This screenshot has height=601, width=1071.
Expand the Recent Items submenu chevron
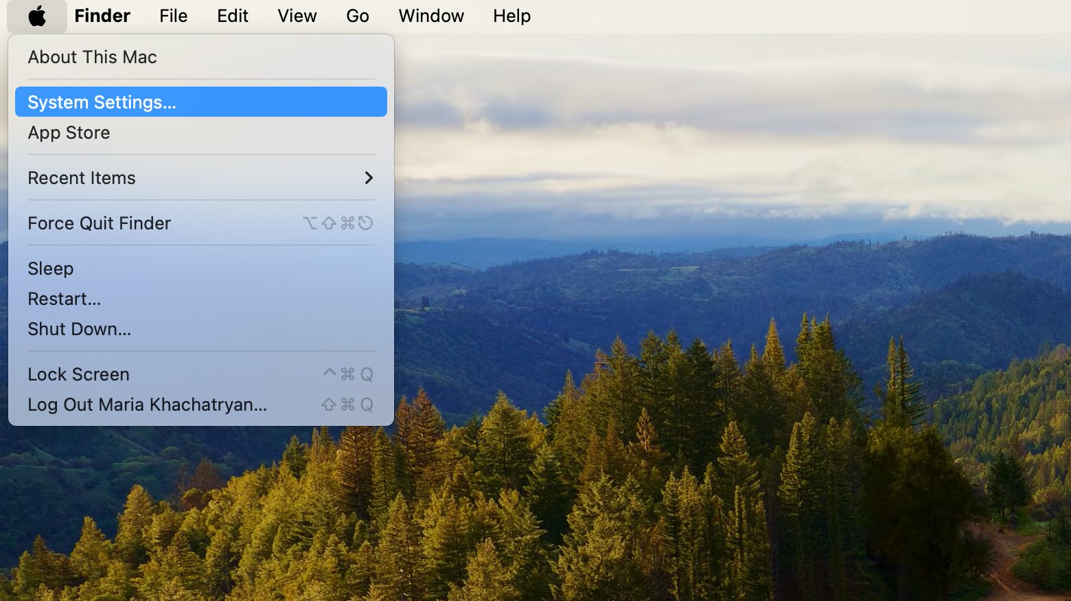[369, 178]
